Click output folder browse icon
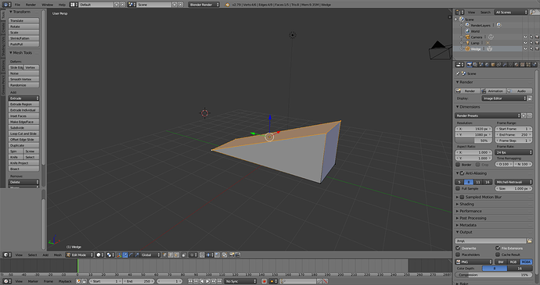 coord(529,241)
